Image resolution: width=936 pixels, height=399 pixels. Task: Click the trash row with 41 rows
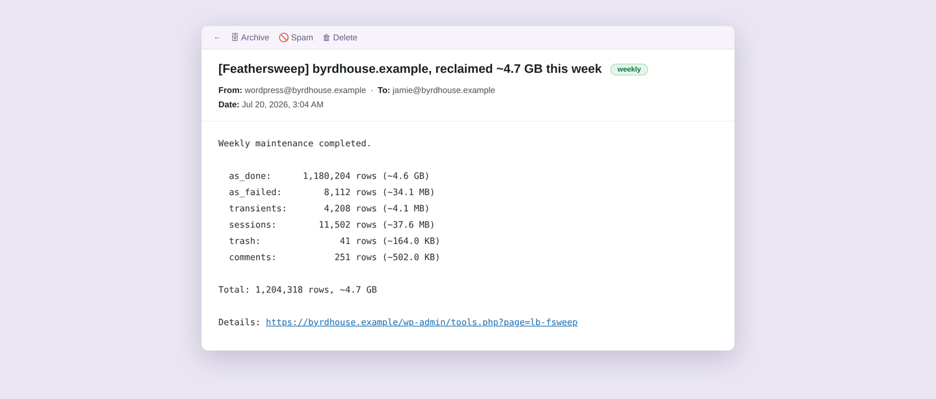(x=334, y=241)
